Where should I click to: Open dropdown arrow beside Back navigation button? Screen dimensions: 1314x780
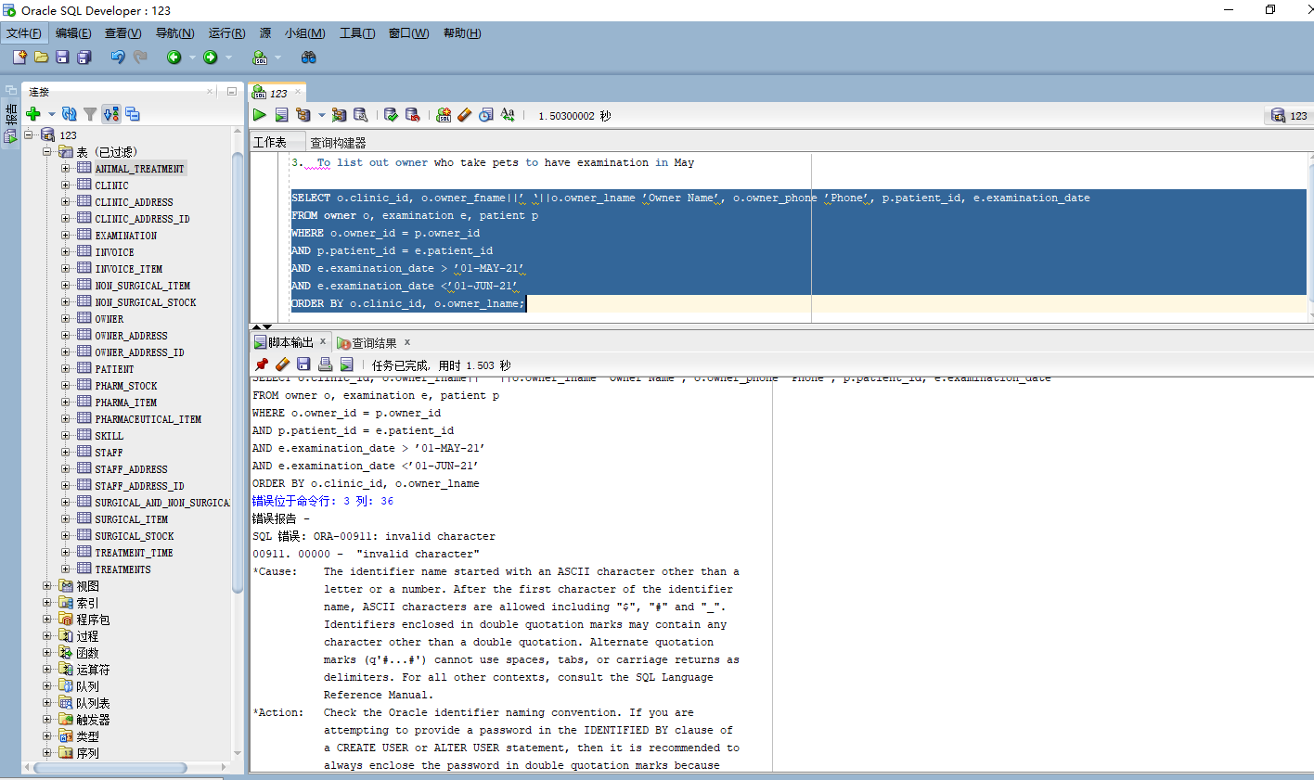pyautogui.click(x=192, y=58)
